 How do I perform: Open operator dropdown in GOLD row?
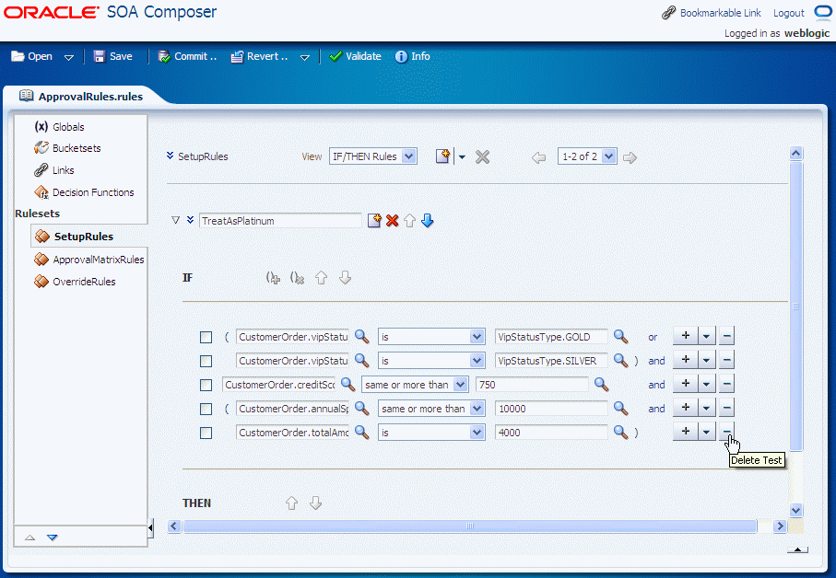tap(431, 336)
